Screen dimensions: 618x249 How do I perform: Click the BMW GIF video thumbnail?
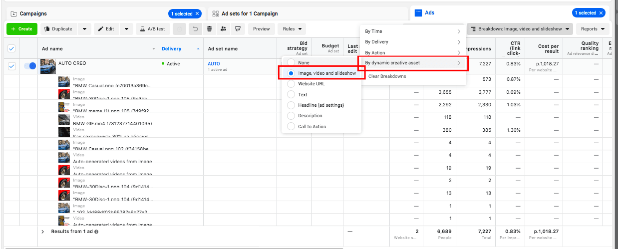(64, 119)
